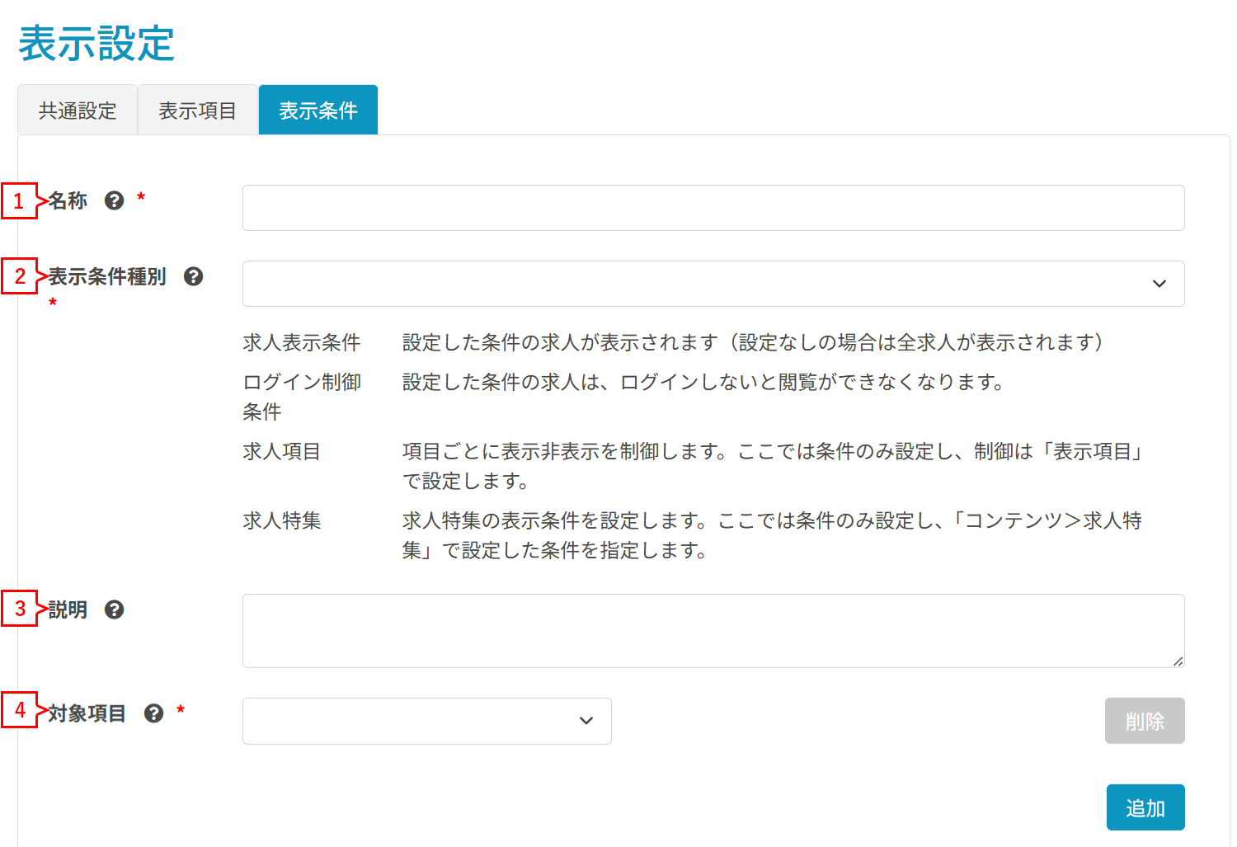Click the red number 4 marker

click(20, 709)
